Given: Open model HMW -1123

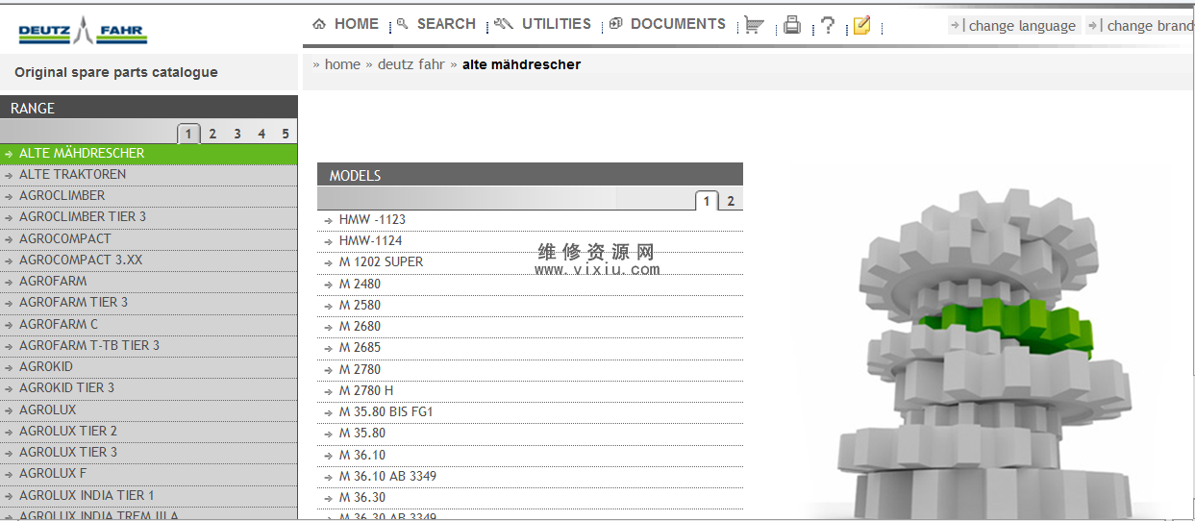Looking at the screenshot, I should point(530,220).
